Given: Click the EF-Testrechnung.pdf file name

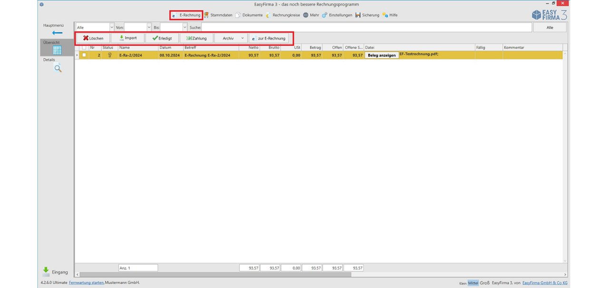Looking at the screenshot, I should pos(419,55).
